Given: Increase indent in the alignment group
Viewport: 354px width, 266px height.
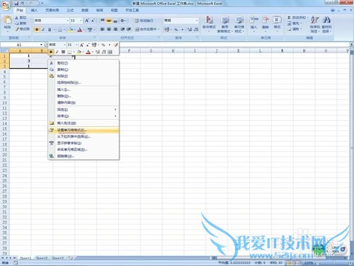Looking at the screenshot, I should coord(129,29).
